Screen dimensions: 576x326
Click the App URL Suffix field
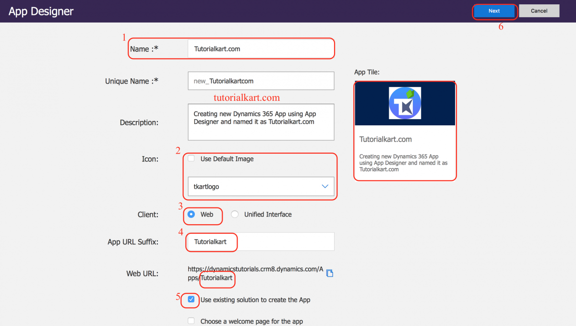[x=261, y=241]
